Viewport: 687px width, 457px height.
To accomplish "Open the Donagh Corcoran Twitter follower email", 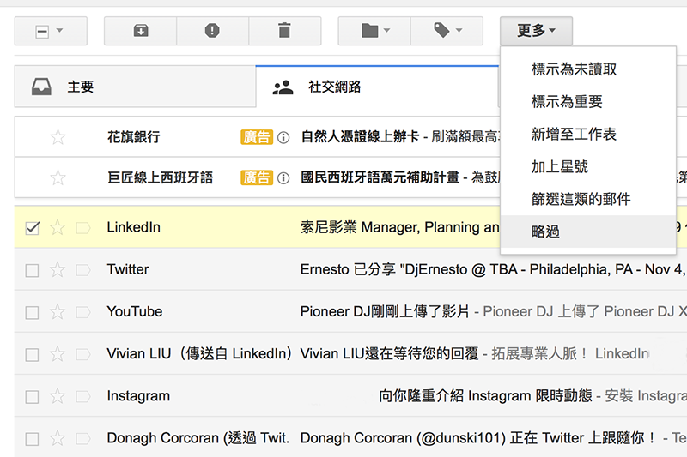I will click(x=477, y=438).
